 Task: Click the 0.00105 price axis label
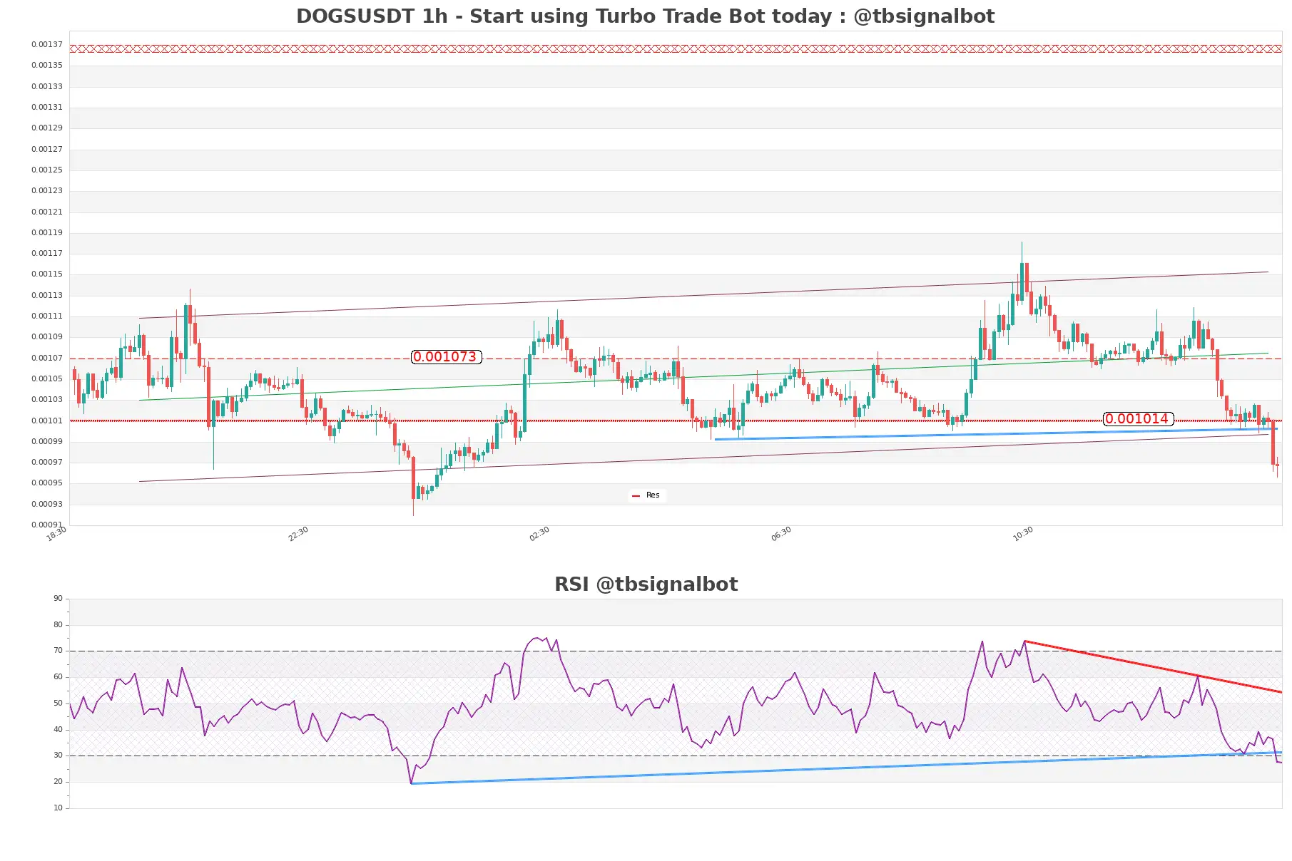tap(46, 378)
